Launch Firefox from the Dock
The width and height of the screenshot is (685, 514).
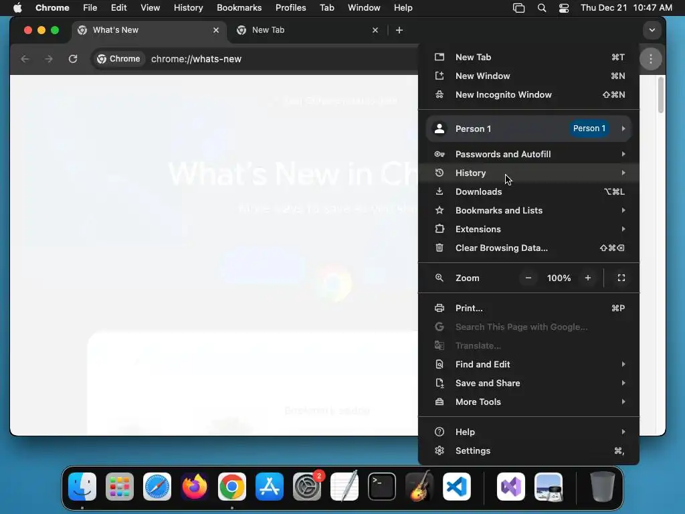click(x=195, y=487)
